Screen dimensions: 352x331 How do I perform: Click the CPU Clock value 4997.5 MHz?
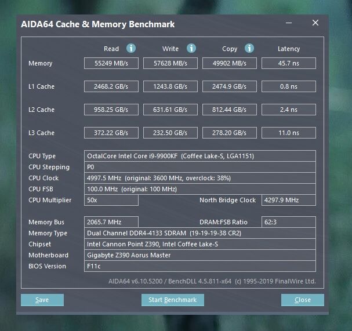(200, 178)
